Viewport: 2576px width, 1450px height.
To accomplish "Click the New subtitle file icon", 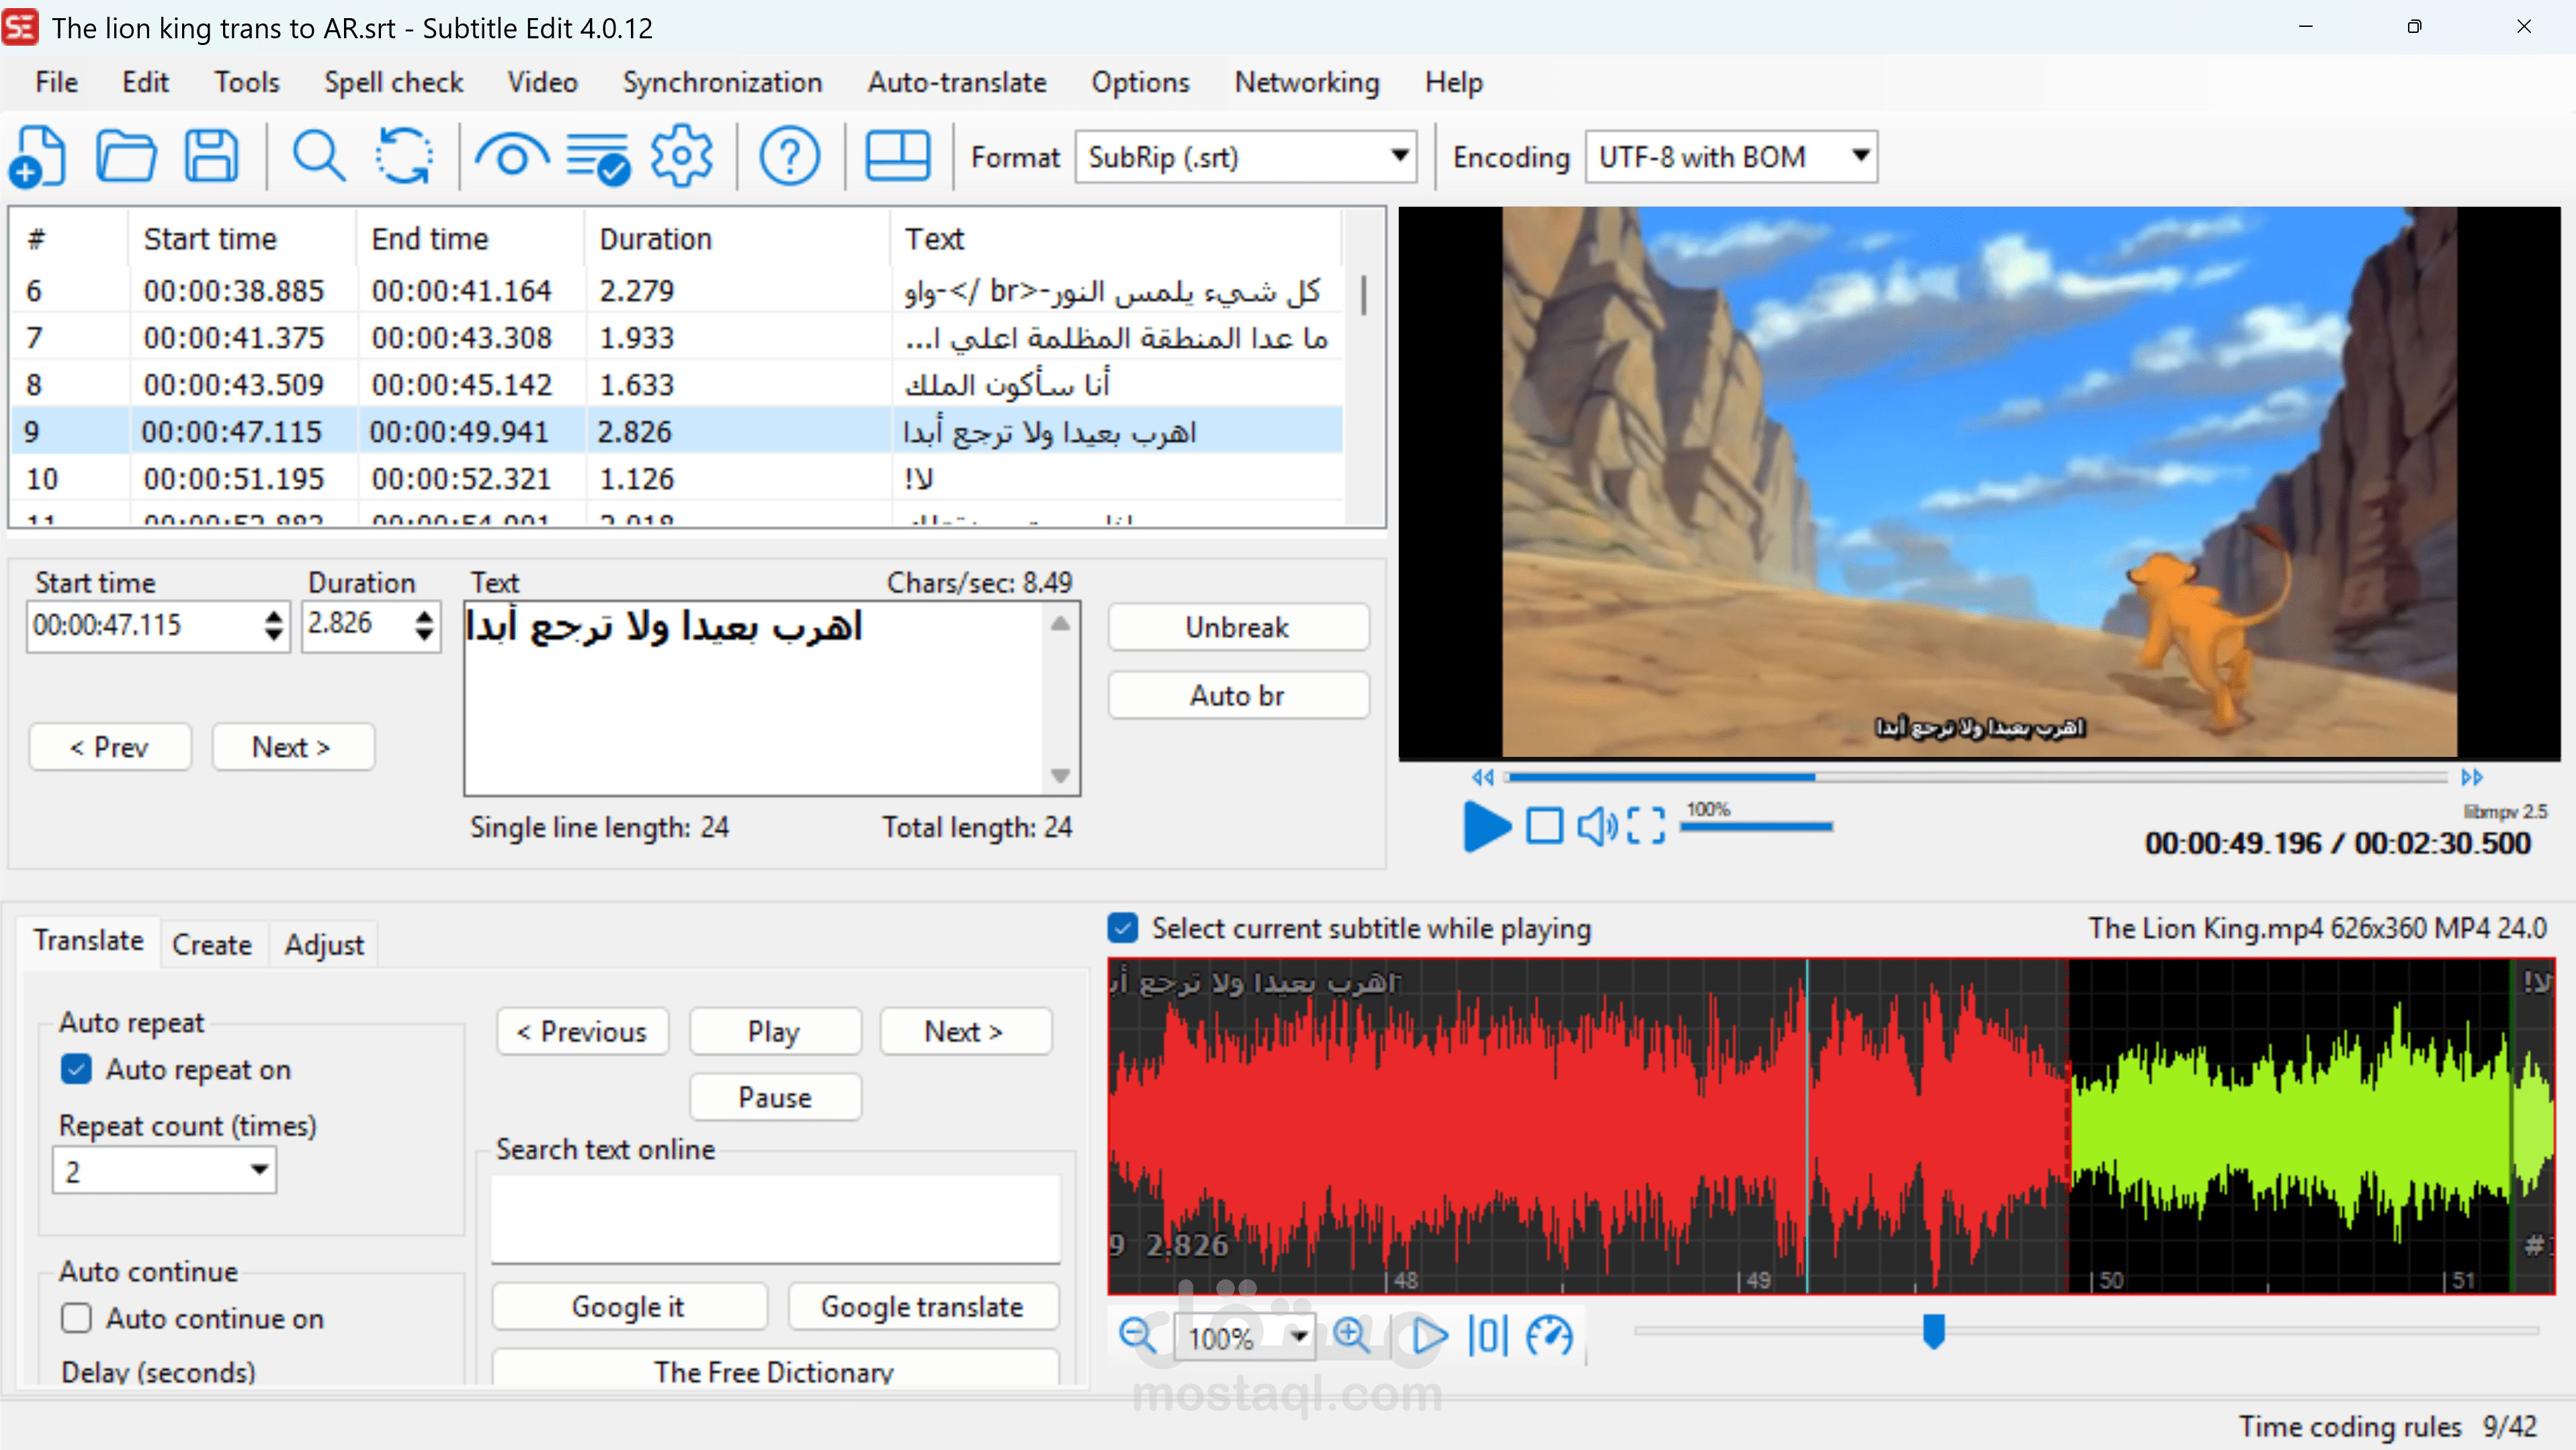I will pyautogui.click(x=38, y=157).
